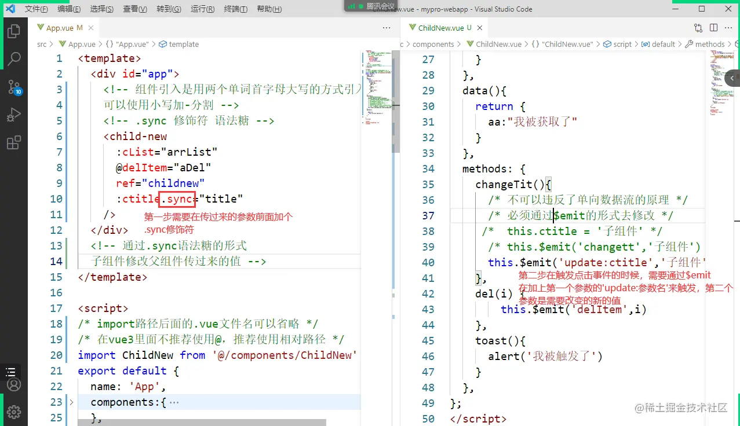Open More Actions for the App.vue editor group
Screen dimensions: 740x426
(387, 28)
